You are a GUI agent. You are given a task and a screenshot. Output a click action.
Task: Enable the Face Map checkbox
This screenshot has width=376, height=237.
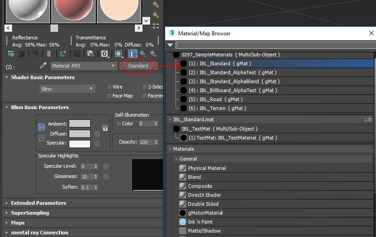click(109, 96)
